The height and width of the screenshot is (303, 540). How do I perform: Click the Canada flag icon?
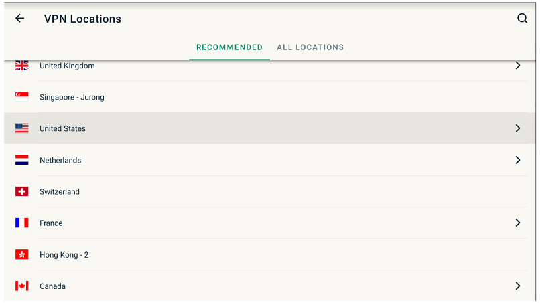point(21,286)
